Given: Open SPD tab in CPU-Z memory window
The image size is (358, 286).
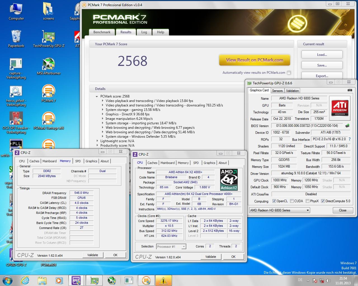Looking at the screenshot, I should tap(78, 161).
